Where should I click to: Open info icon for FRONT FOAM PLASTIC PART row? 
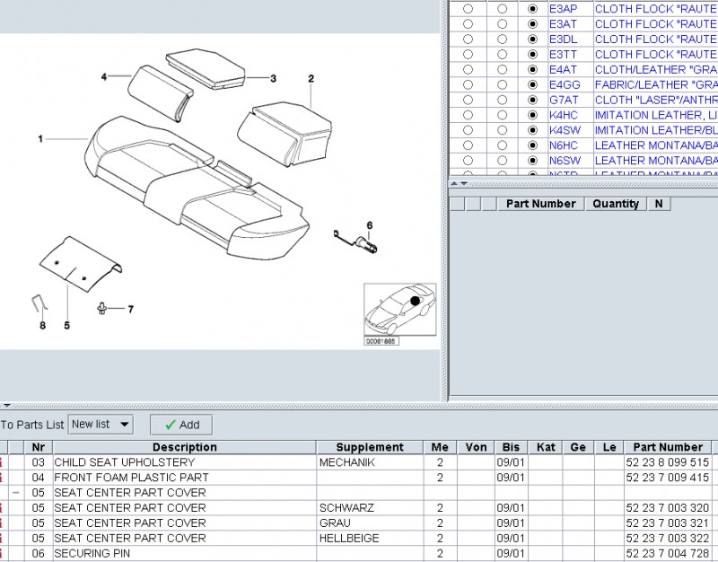coord(2,478)
